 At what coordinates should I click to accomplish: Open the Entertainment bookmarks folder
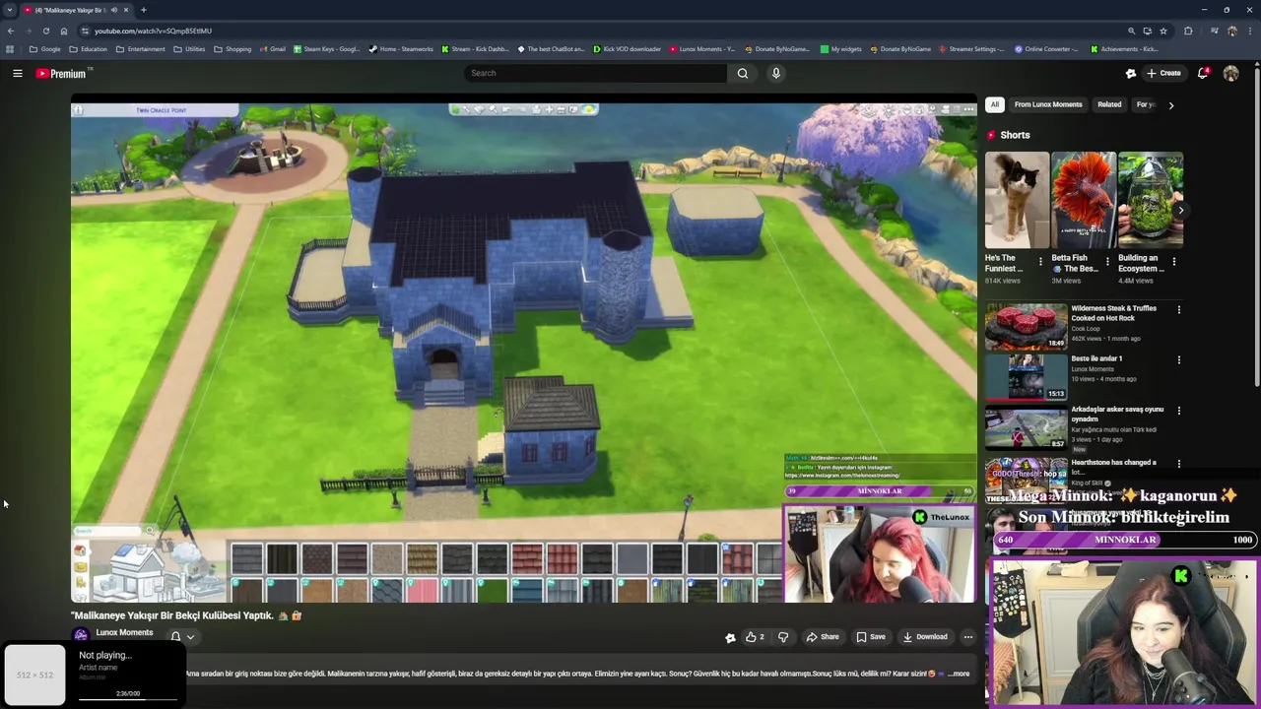[x=140, y=49]
